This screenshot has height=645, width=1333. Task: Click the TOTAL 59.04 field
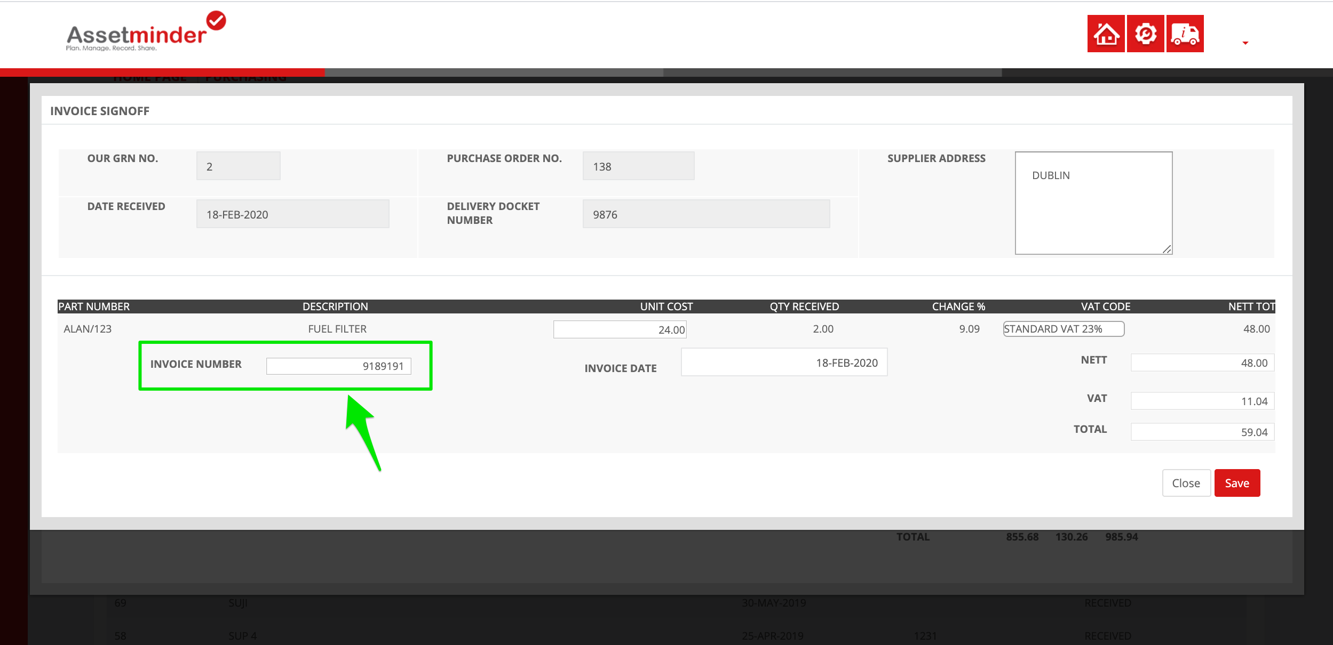1202,432
